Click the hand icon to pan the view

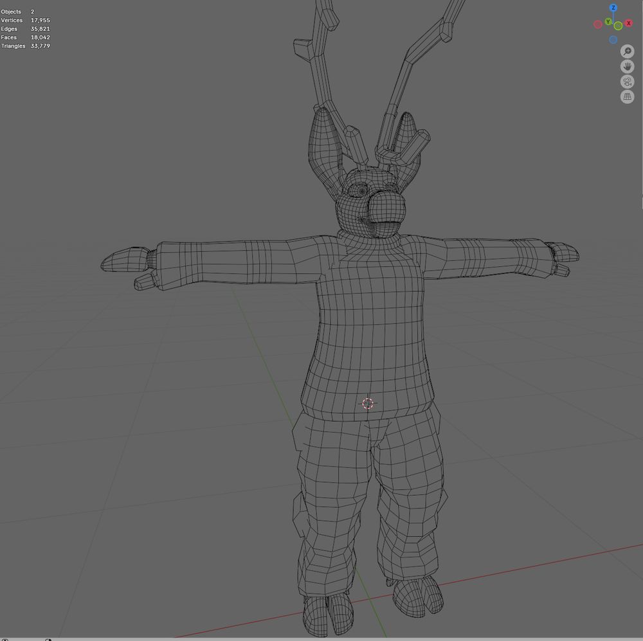point(627,67)
